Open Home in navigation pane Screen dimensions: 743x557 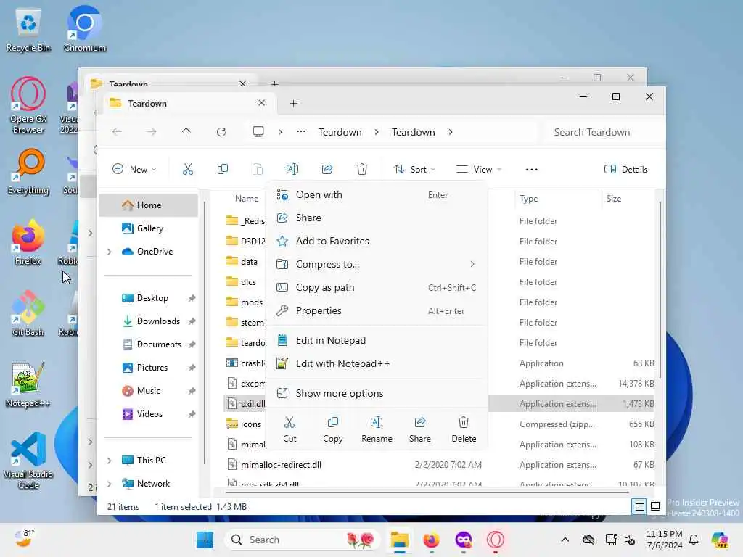click(148, 205)
